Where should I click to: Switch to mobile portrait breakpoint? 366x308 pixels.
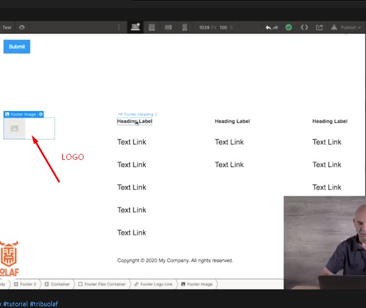tap(185, 27)
